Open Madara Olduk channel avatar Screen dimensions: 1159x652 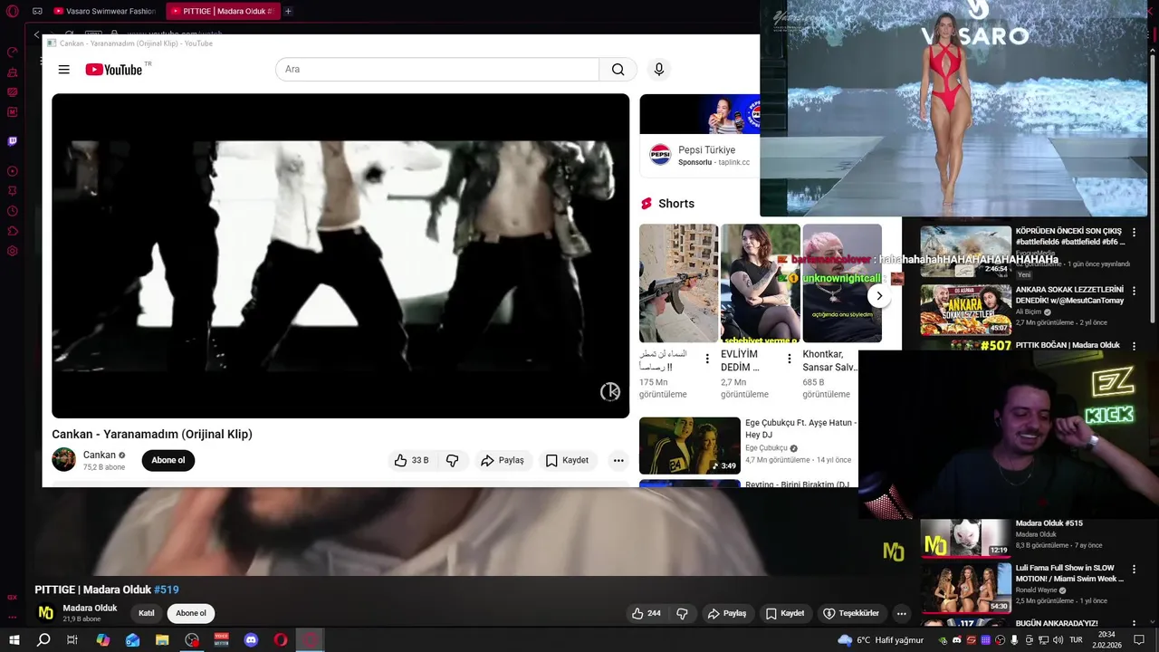click(45, 613)
